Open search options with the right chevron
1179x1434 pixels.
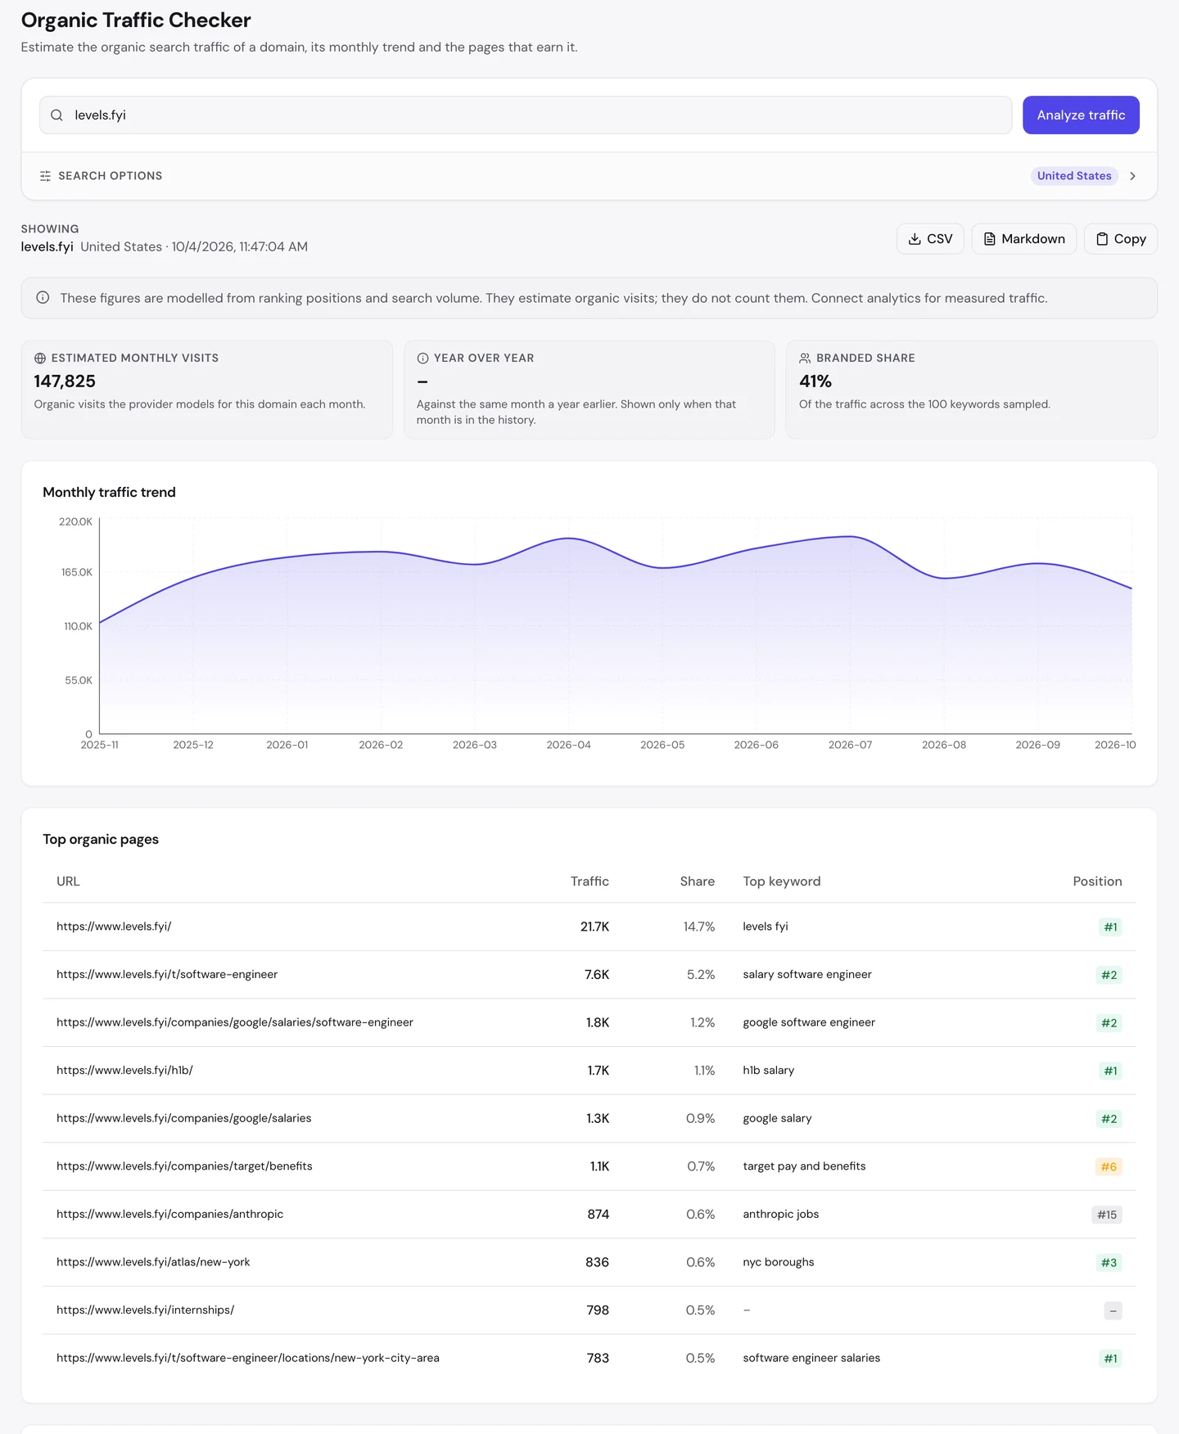[x=1132, y=176]
